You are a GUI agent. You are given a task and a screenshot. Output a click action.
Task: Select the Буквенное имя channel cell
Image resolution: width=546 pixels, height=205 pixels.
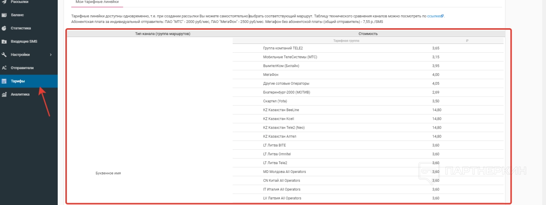click(x=108, y=173)
